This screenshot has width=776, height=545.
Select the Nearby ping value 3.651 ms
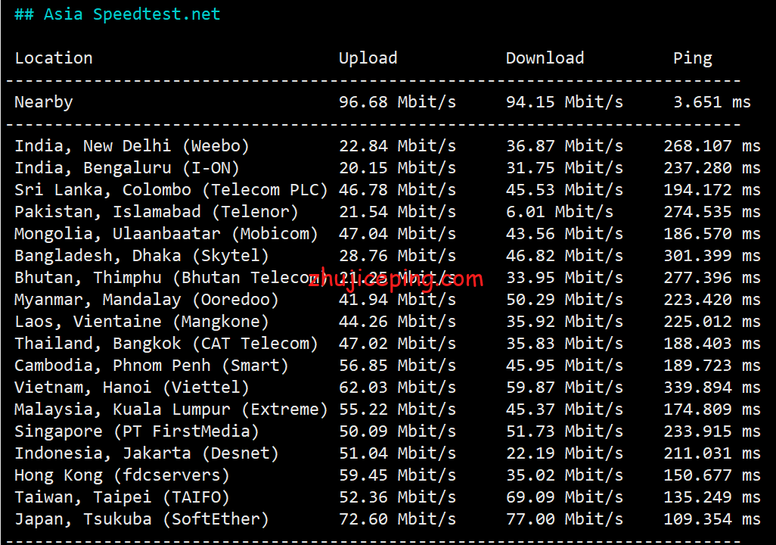[x=712, y=102]
